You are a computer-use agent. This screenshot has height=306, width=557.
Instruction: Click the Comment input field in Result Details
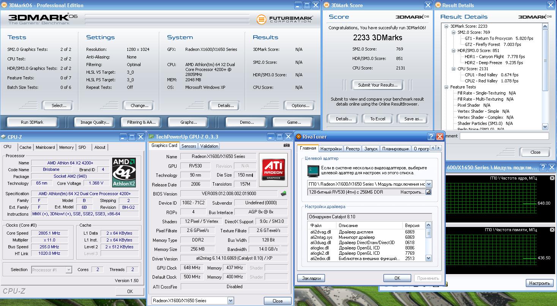coord(504,136)
